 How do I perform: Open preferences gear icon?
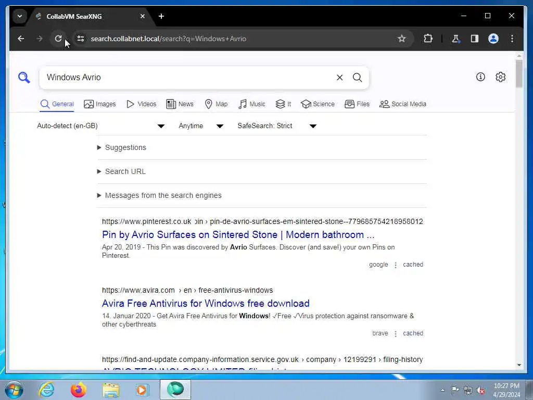(500, 77)
